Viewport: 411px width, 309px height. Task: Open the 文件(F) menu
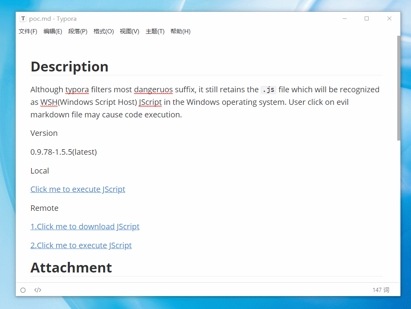coord(28,31)
